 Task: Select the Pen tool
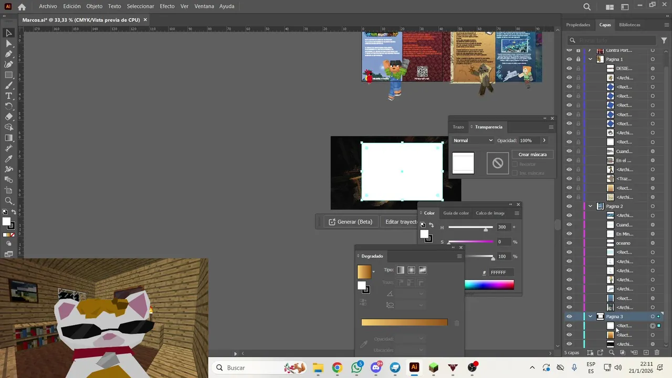click(x=9, y=54)
